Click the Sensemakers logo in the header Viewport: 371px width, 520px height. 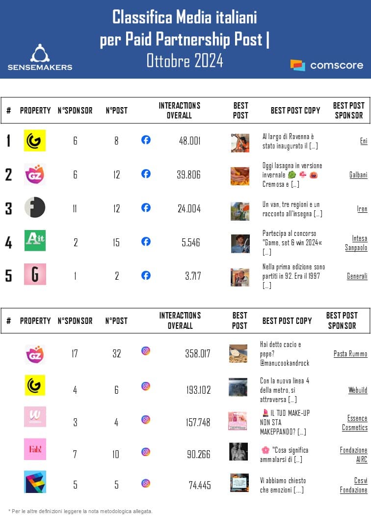pyautogui.click(x=40, y=57)
